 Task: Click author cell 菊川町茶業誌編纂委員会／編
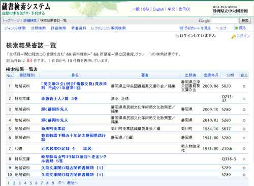[x=136, y=129]
